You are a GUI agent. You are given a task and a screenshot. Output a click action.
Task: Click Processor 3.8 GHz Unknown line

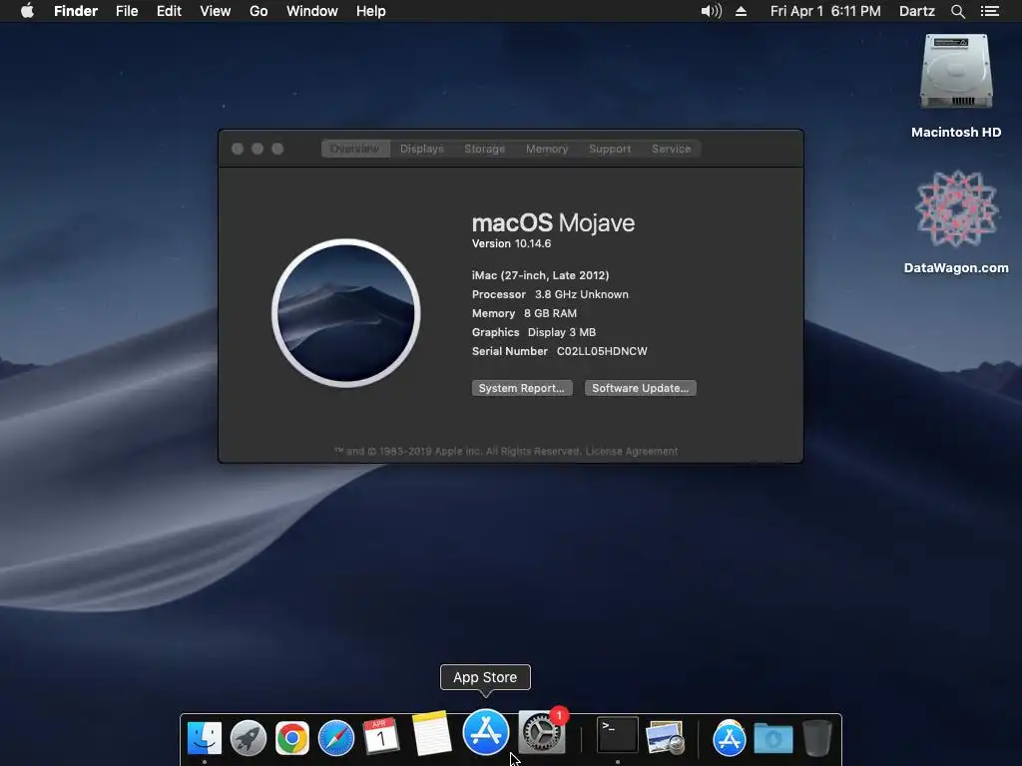click(550, 294)
